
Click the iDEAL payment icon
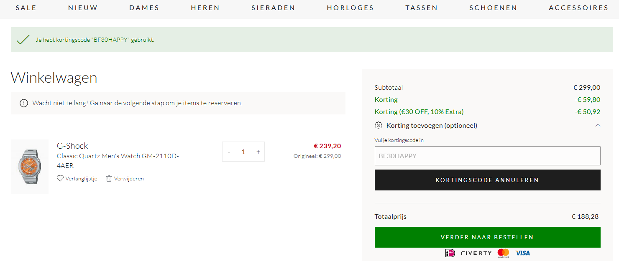(450, 253)
